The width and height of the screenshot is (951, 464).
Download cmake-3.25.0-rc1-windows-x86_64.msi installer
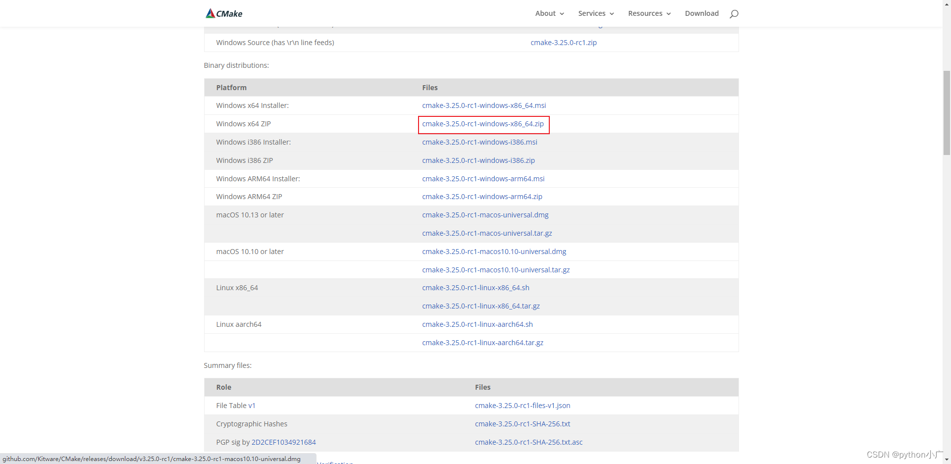484,105
